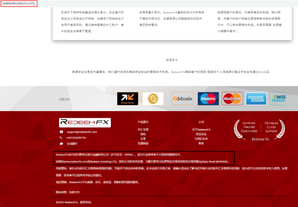Open the support@redeemfx.com email link
The width and height of the screenshot is (298, 207).
point(82,132)
